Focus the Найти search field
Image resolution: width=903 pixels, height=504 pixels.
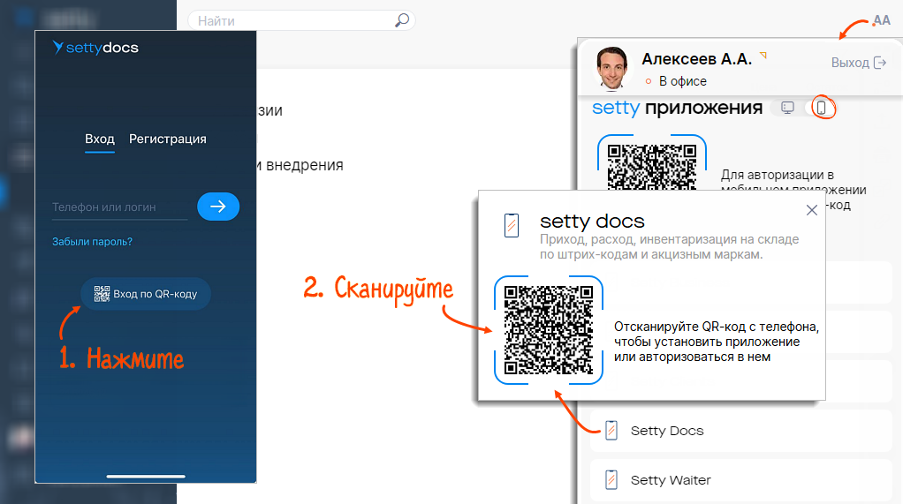click(301, 20)
